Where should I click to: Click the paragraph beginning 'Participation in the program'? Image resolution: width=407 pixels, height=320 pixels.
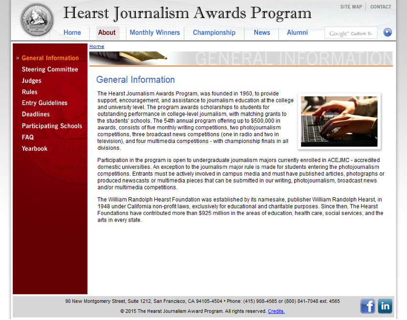(x=240, y=174)
